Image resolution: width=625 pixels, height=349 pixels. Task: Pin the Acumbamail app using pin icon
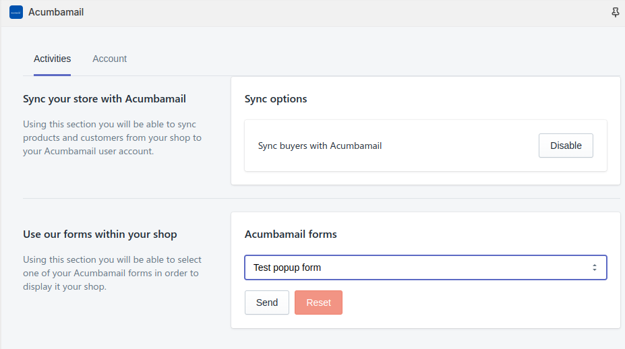(616, 12)
